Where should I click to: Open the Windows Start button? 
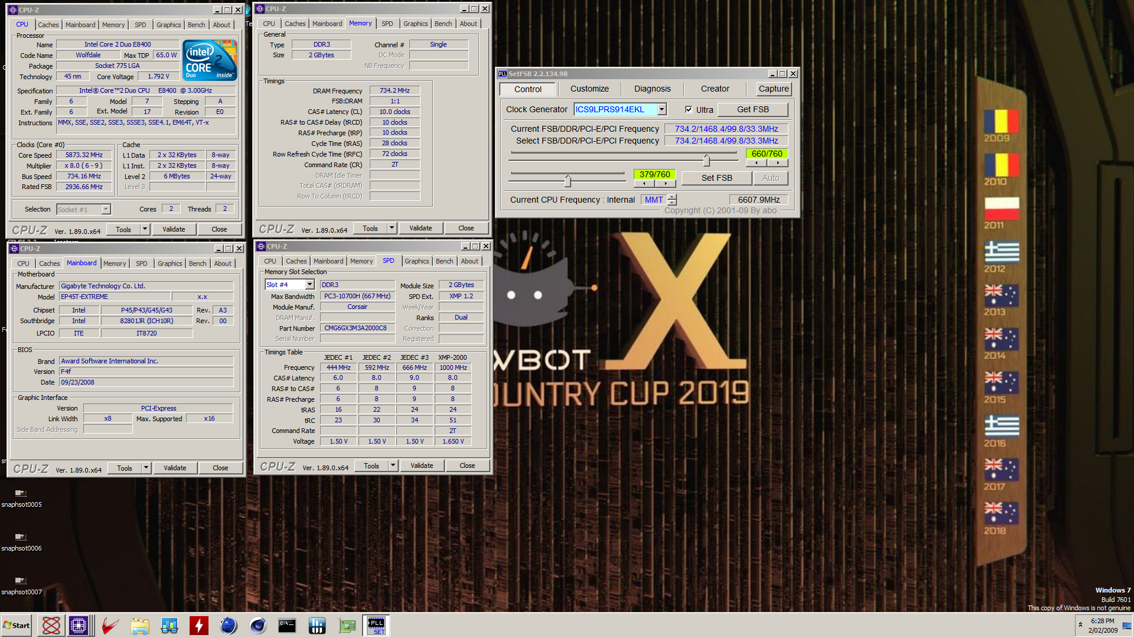(17, 626)
